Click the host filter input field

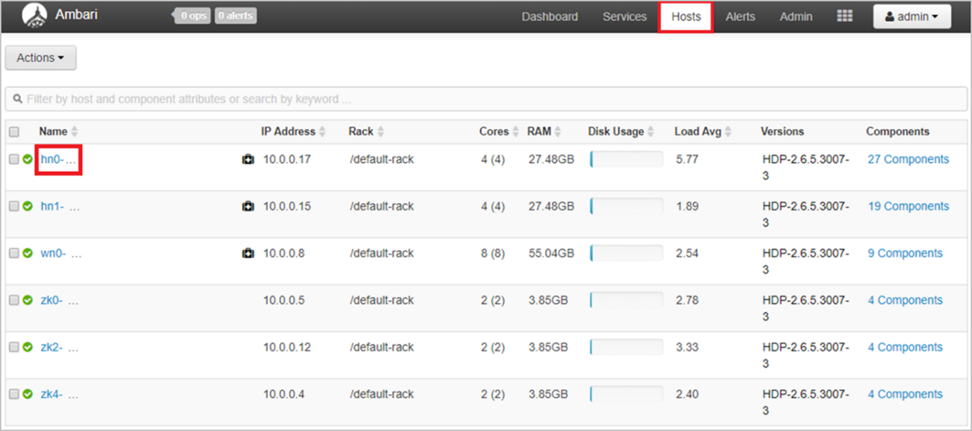[273, 98]
